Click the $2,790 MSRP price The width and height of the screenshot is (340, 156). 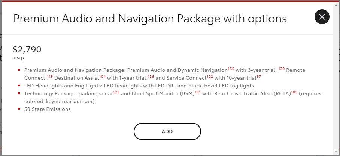click(27, 50)
